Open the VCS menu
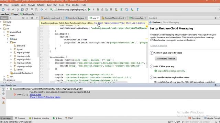 [68, 5]
